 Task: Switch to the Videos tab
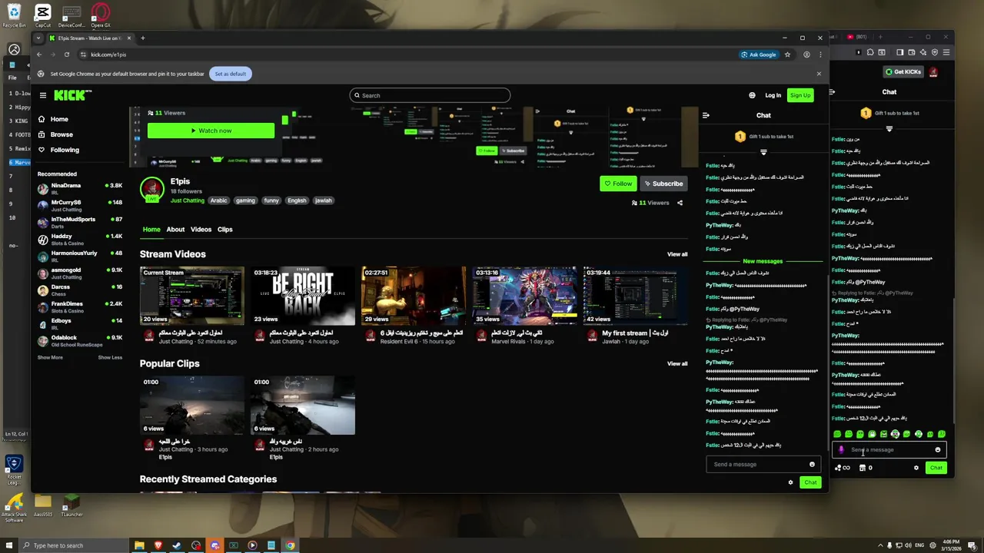(x=201, y=229)
